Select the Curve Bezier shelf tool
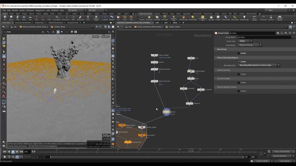The width and height of the screenshot is (296, 166). tap(57, 18)
